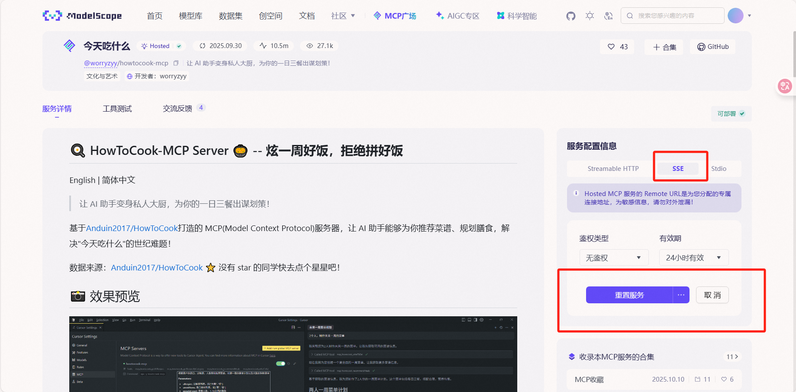Click the search magnifier icon
Image resolution: width=796 pixels, height=392 pixels.
pos(630,16)
